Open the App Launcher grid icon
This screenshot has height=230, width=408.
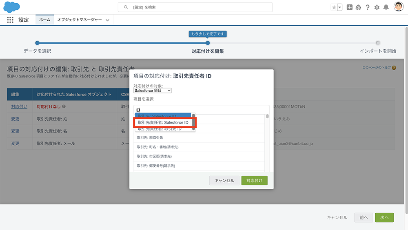[x=10, y=20]
